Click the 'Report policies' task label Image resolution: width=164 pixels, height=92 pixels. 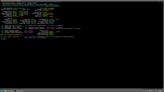click(x=44, y=22)
